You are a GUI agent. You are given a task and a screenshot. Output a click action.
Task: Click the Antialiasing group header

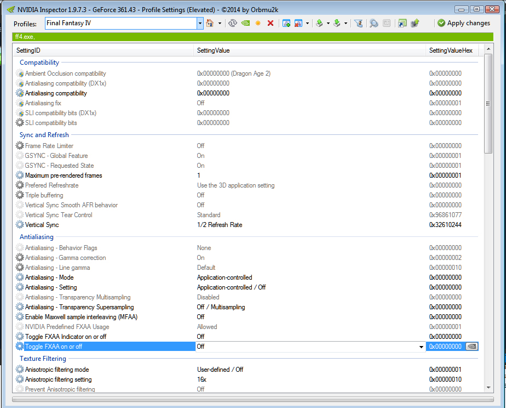coord(37,237)
